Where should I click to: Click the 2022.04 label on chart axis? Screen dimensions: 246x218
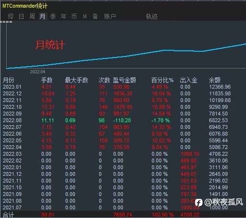[37, 72]
